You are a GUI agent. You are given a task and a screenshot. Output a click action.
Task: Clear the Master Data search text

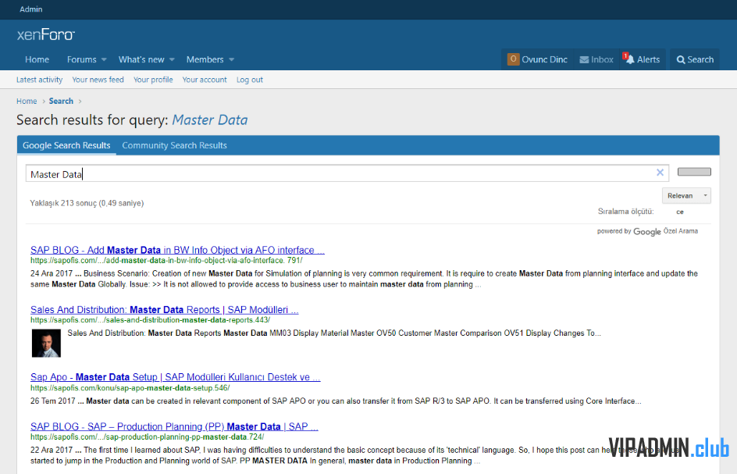click(660, 173)
